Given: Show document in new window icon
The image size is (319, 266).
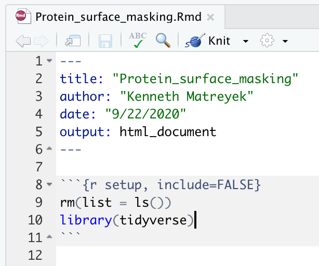Looking at the screenshot, I should pyautogui.click(x=73, y=41).
